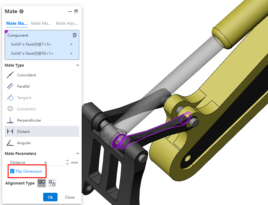Collapse the Mate Parameters section
This screenshot has height=205, width=268.
[x=78, y=153]
